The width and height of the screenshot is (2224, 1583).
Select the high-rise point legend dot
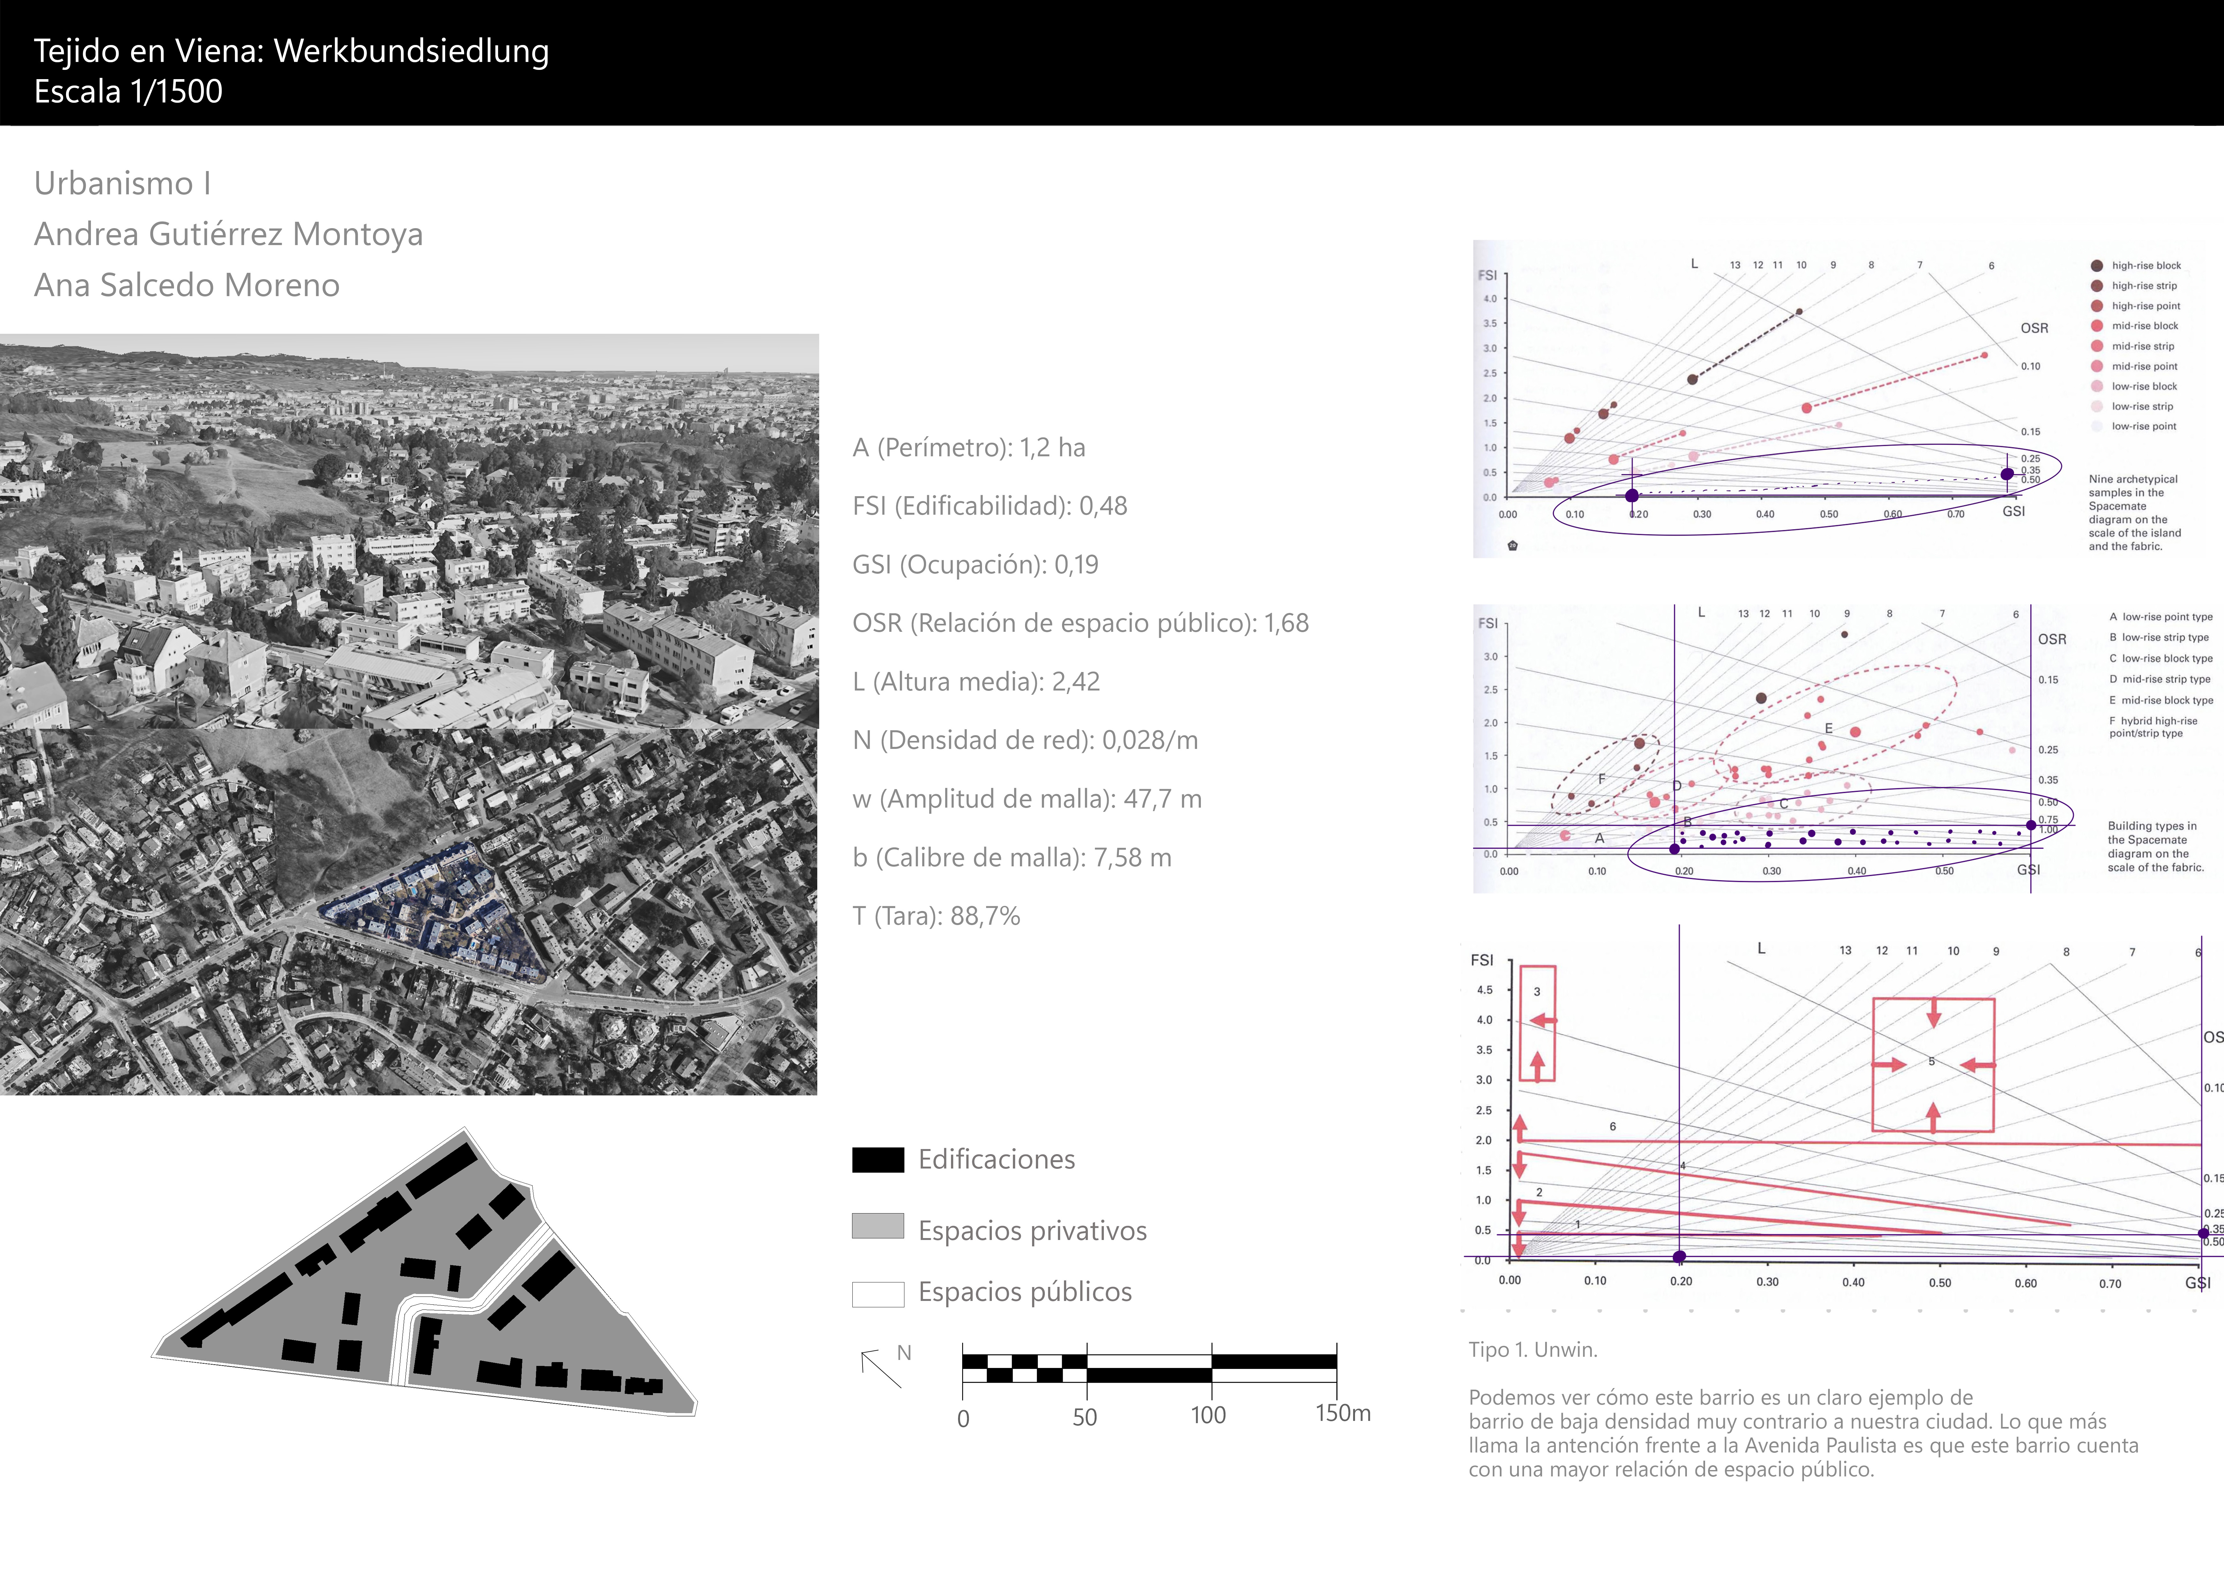click(2096, 306)
